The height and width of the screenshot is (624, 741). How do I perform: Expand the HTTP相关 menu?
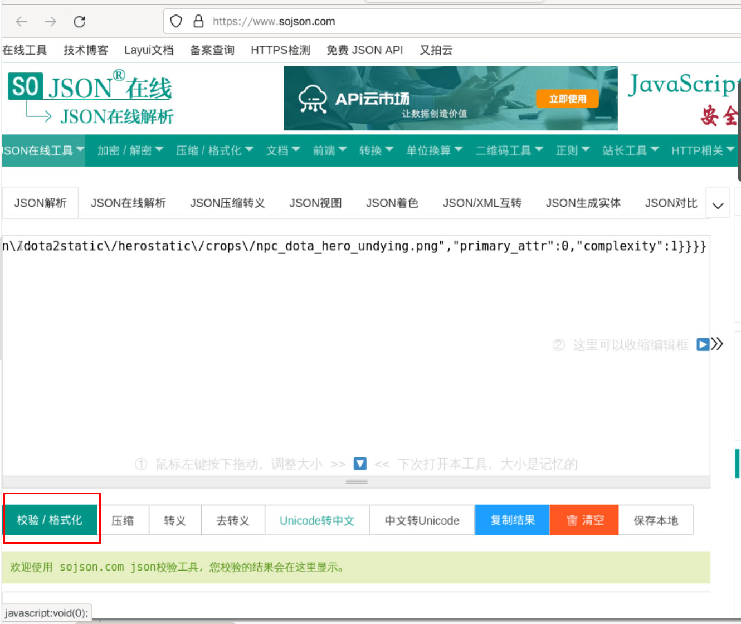[703, 150]
